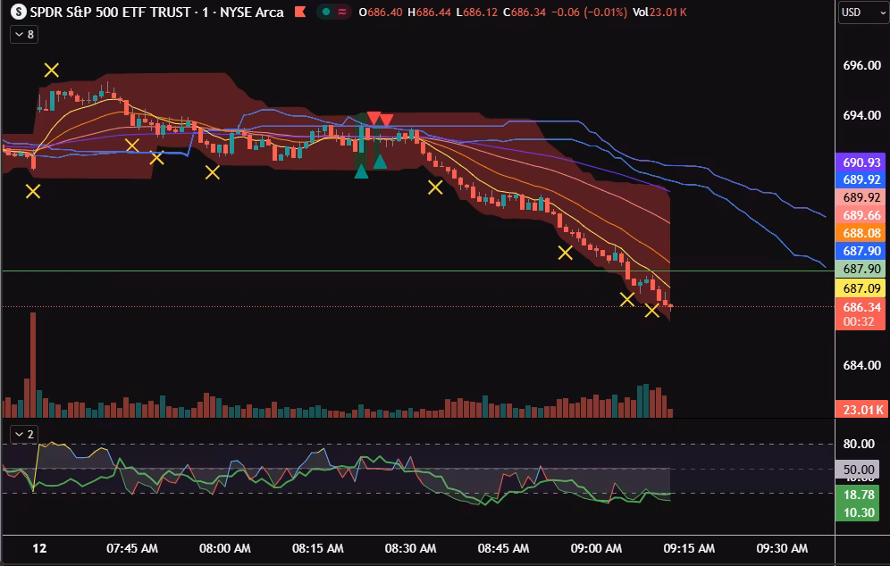This screenshot has width=890, height=566.
Task: Click the 08:30 AM time axis label
Action: 410,548
